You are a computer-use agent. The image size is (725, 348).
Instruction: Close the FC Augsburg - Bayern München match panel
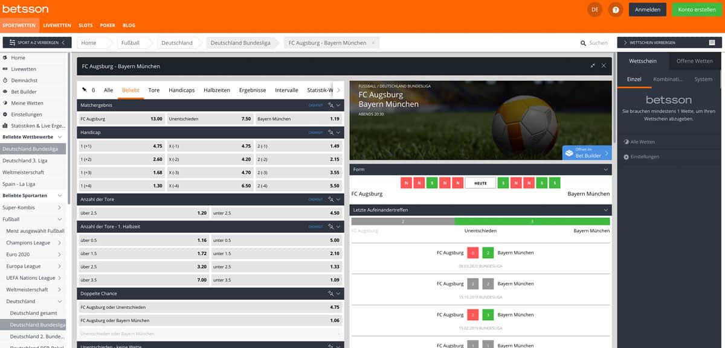[x=604, y=66]
